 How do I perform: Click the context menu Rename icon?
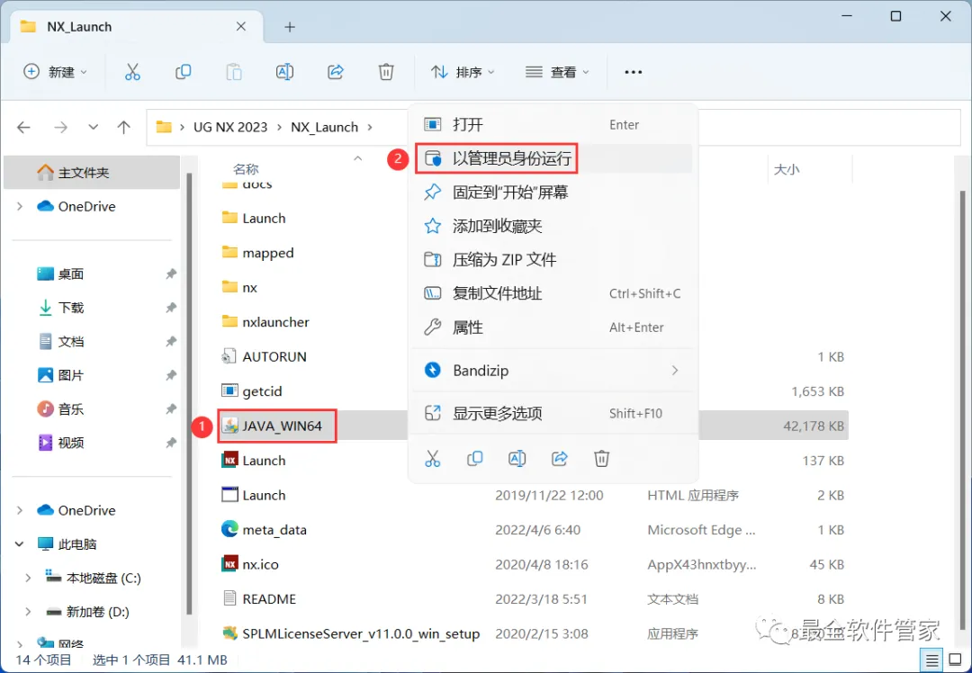click(517, 459)
